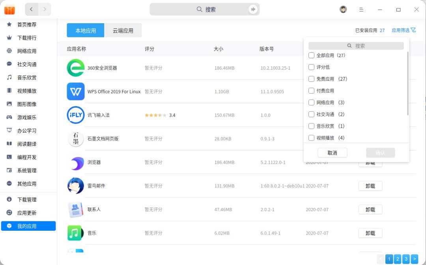
Task: Go to page 3 of app list
Action: (x=406, y=259)
